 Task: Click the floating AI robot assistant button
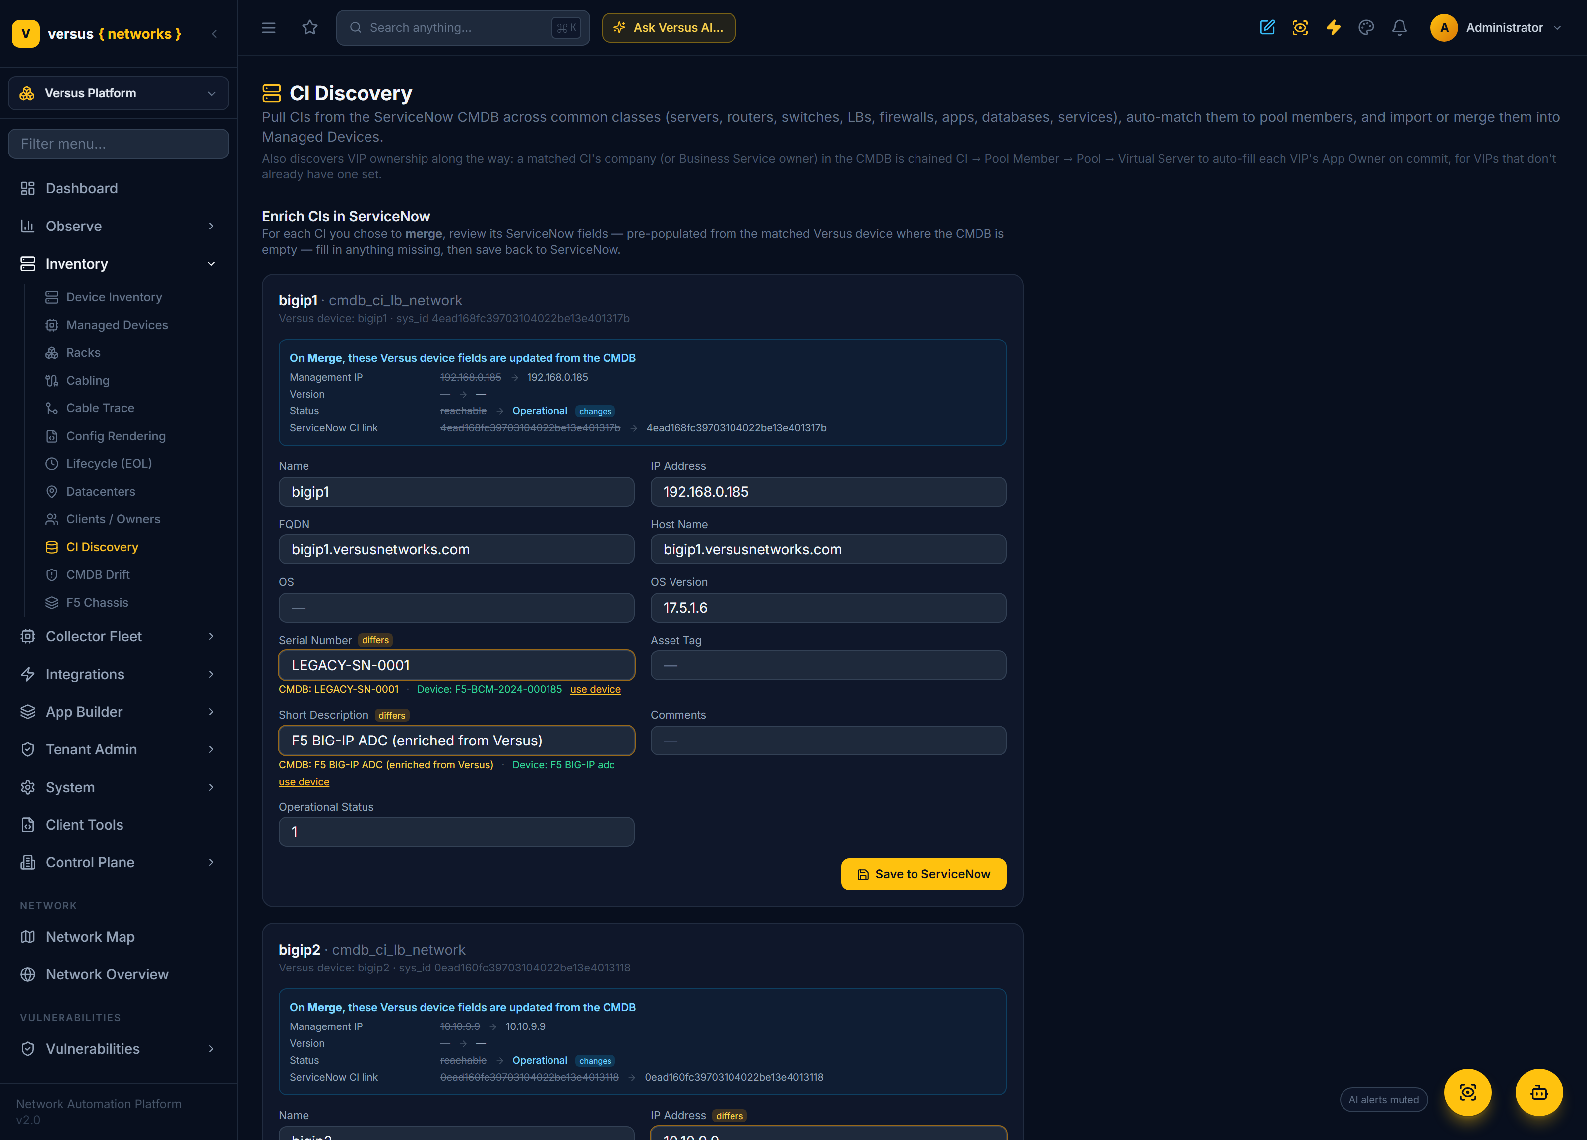[1539, 1092]
